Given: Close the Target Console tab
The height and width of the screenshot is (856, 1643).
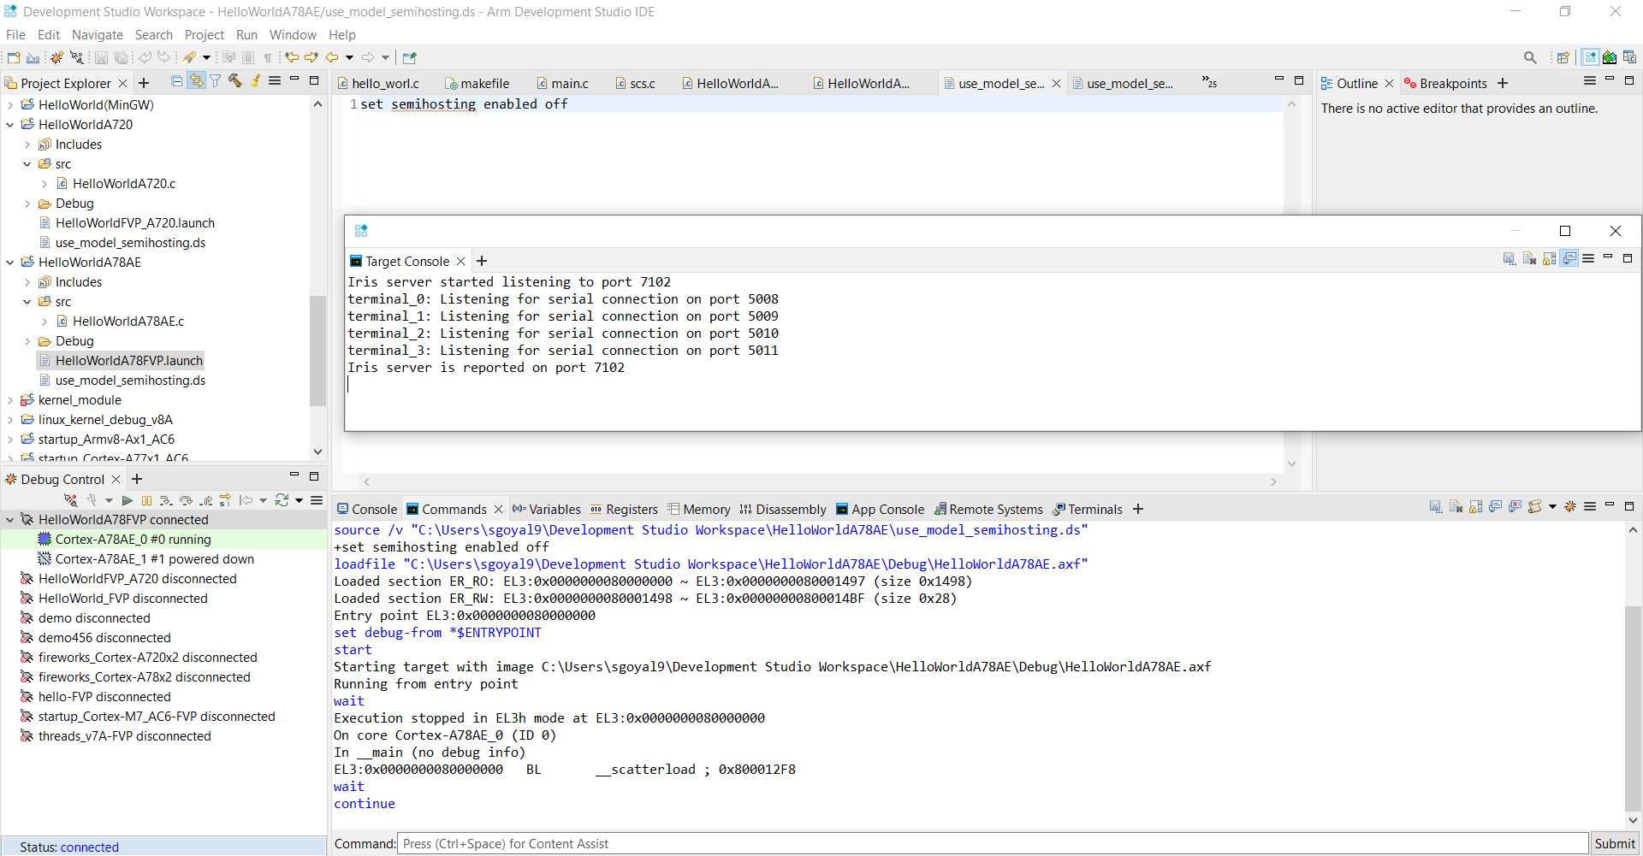Looking at the screenshot, I should pos(460,262).
